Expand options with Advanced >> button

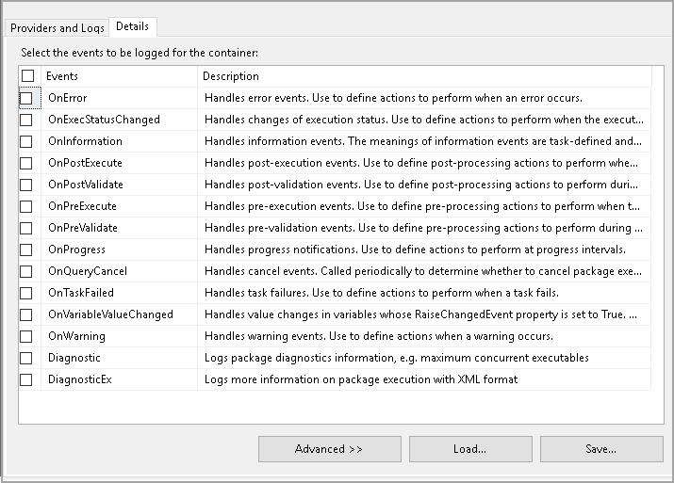tap(329, 449)
